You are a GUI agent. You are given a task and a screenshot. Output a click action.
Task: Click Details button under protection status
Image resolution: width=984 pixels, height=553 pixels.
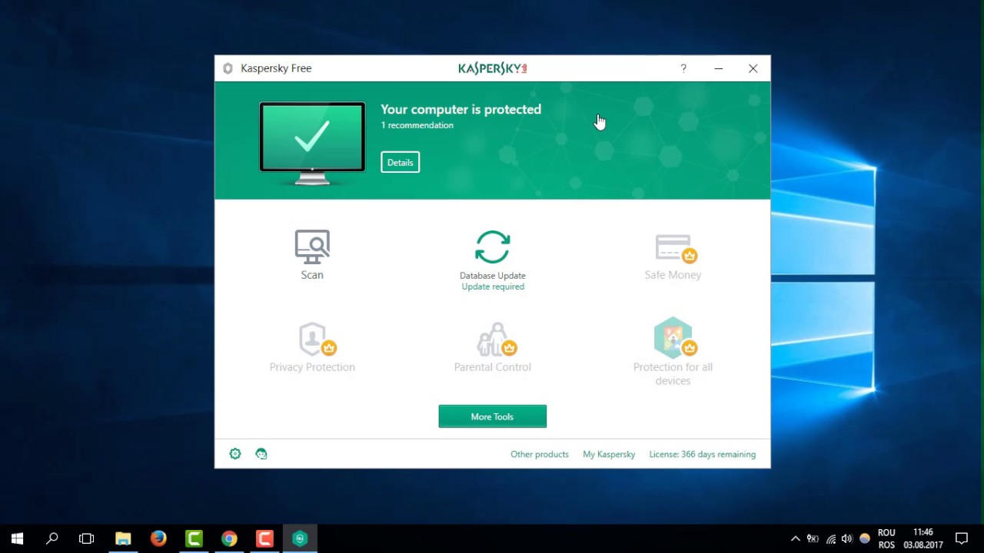point(400,162)
